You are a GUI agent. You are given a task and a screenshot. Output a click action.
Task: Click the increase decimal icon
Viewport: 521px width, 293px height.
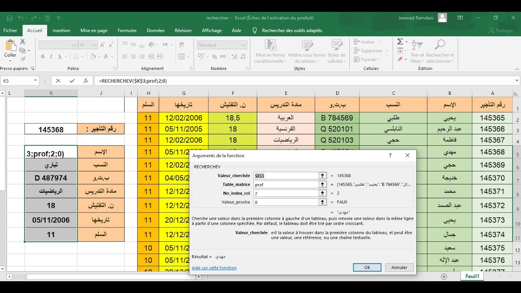pos(234,57)
